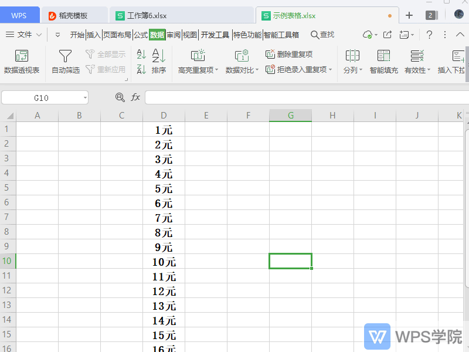
Task: Open the 数据透视表 pivot table tool
Action: click(x=22, y=61)
